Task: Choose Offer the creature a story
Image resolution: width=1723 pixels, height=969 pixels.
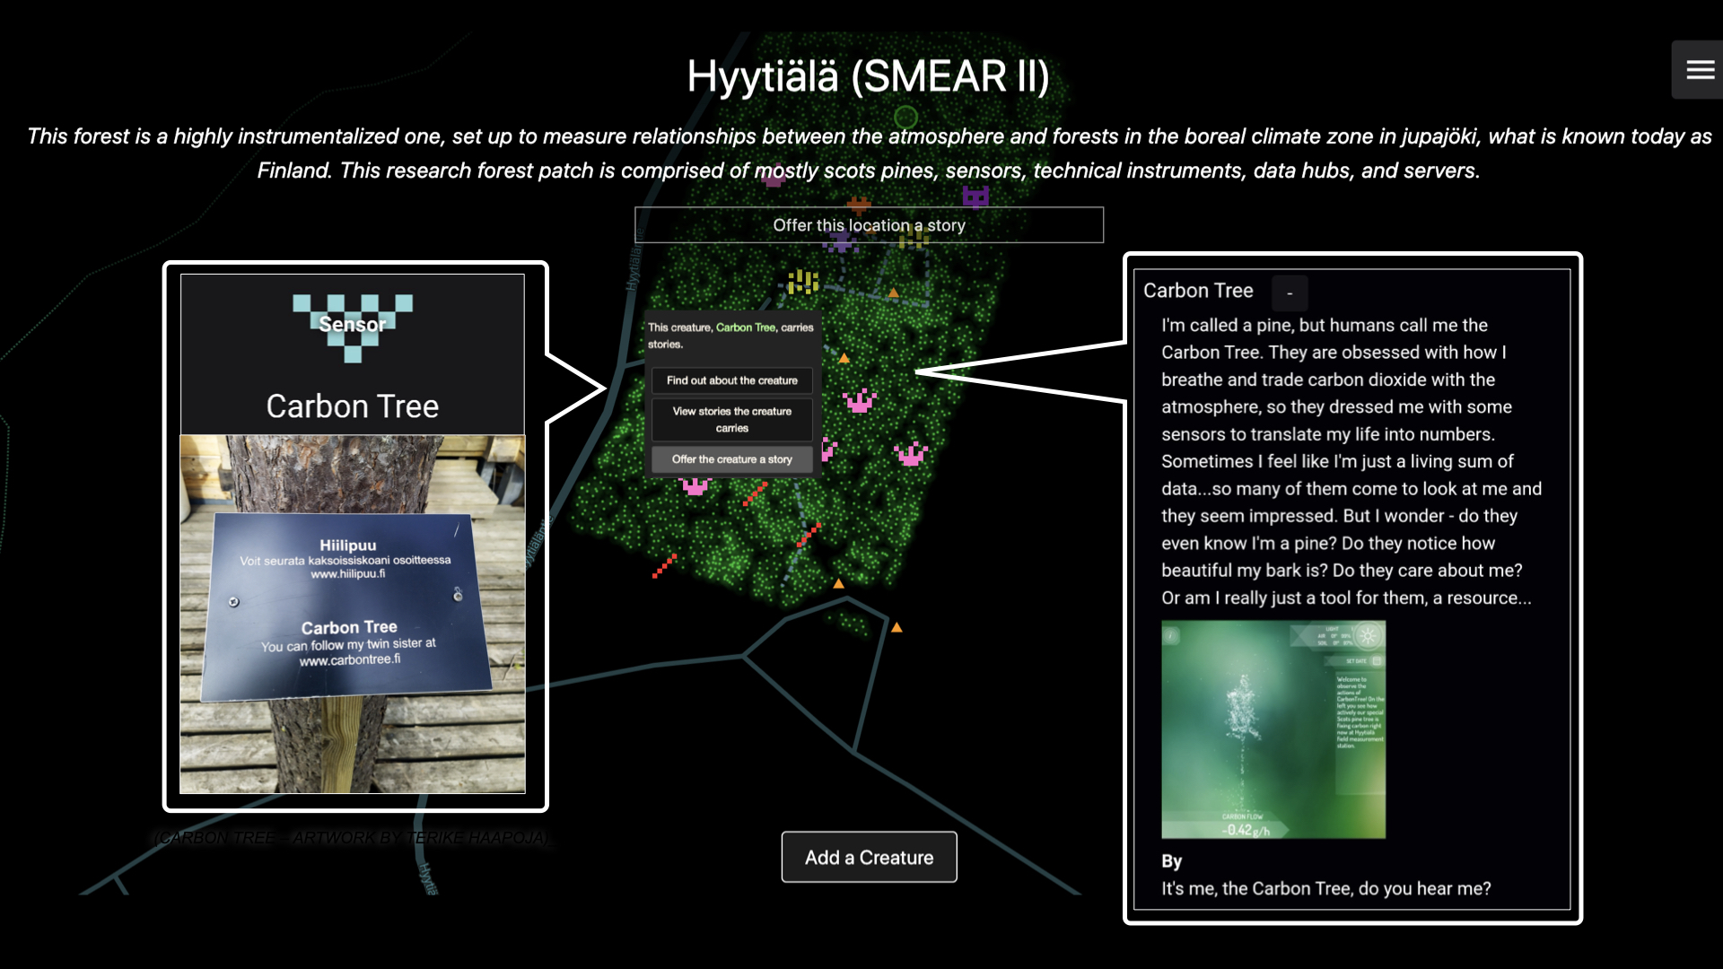Action: click(731, 459)
